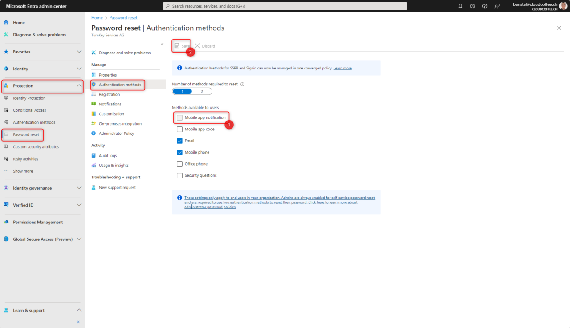Enable Security questions for users
This screenshot has width=570, height=328.
[x=179, y=175]
